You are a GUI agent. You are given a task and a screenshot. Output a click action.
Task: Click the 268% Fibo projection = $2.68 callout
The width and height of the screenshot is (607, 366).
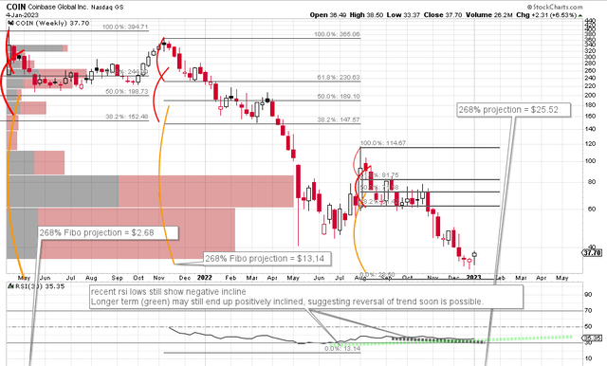coord(108,233)
